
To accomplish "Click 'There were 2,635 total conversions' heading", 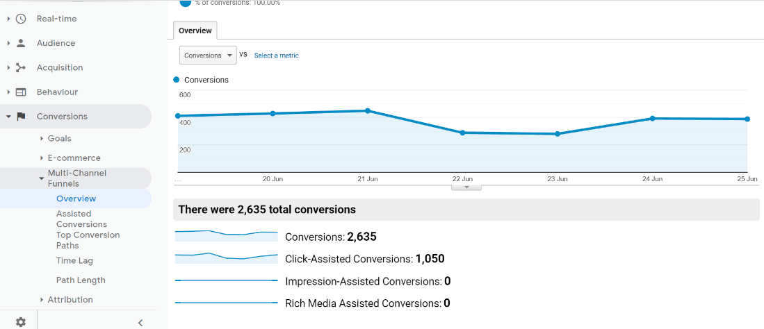I will pos(267,210).
